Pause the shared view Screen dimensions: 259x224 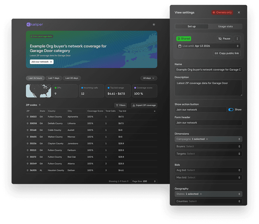(224, 39)
